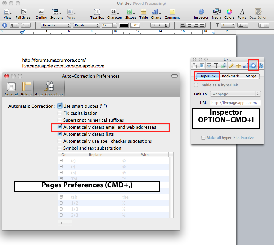This screenshot has height=245, width=274.
Task: Open the Outline view
Action: [41, 14]
